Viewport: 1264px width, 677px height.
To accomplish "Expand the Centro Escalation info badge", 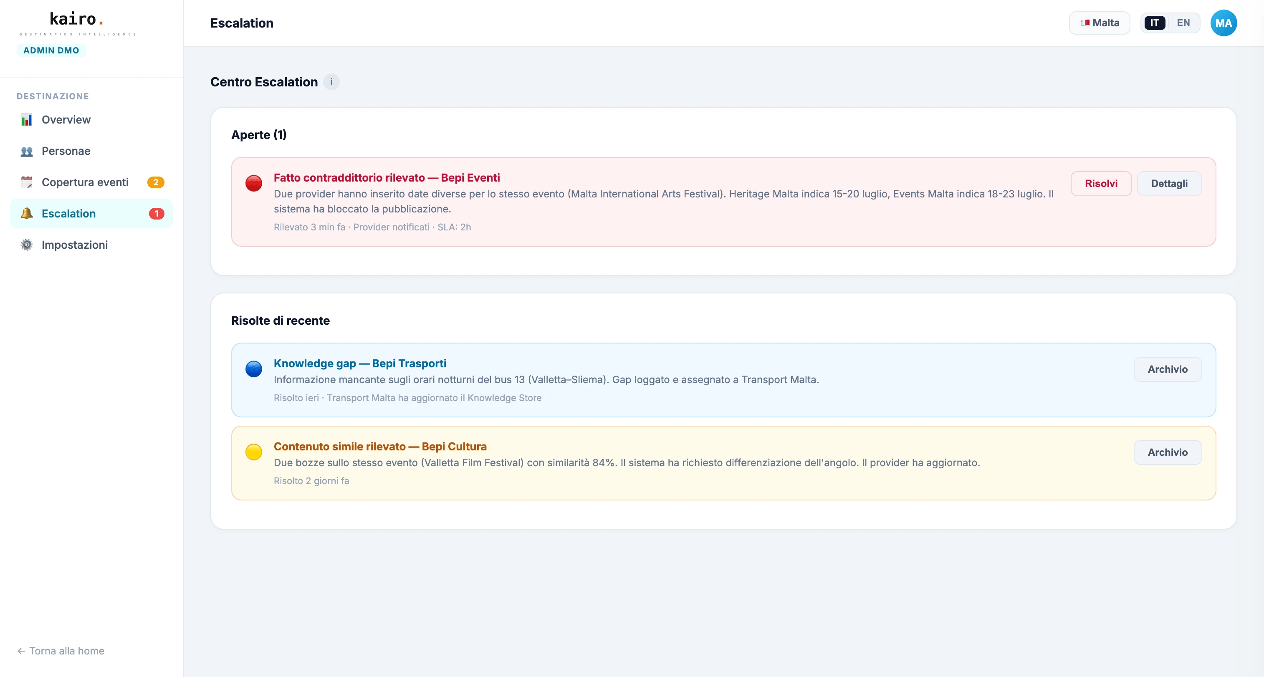I will (332, 82).
